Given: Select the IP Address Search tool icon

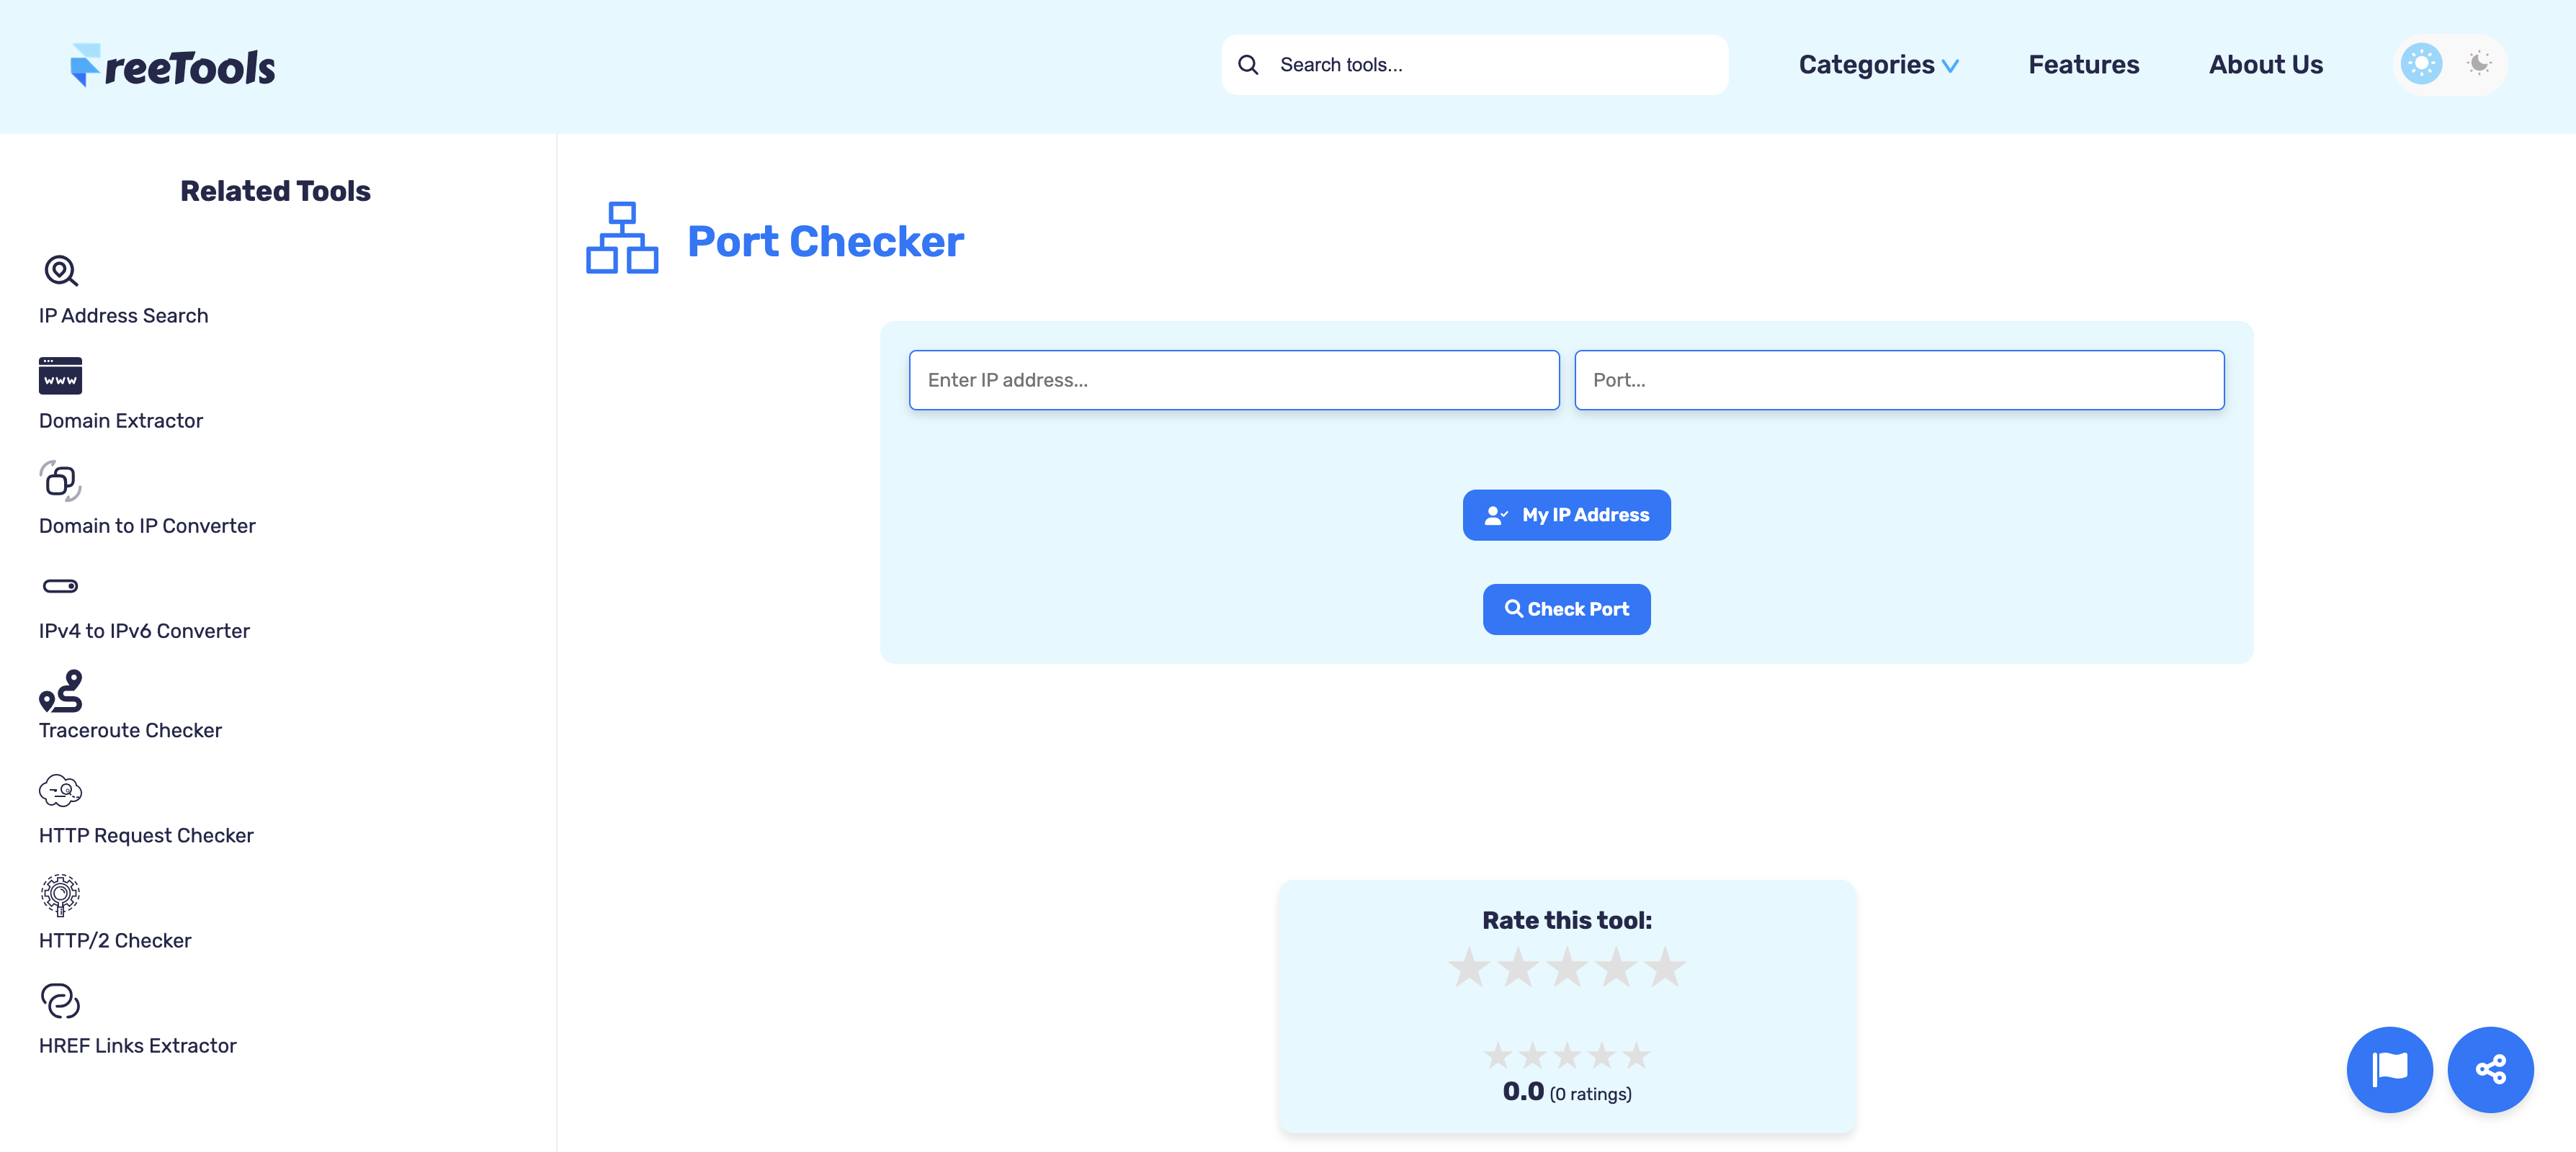Looking at the screenshot, I should coord(60,271).
